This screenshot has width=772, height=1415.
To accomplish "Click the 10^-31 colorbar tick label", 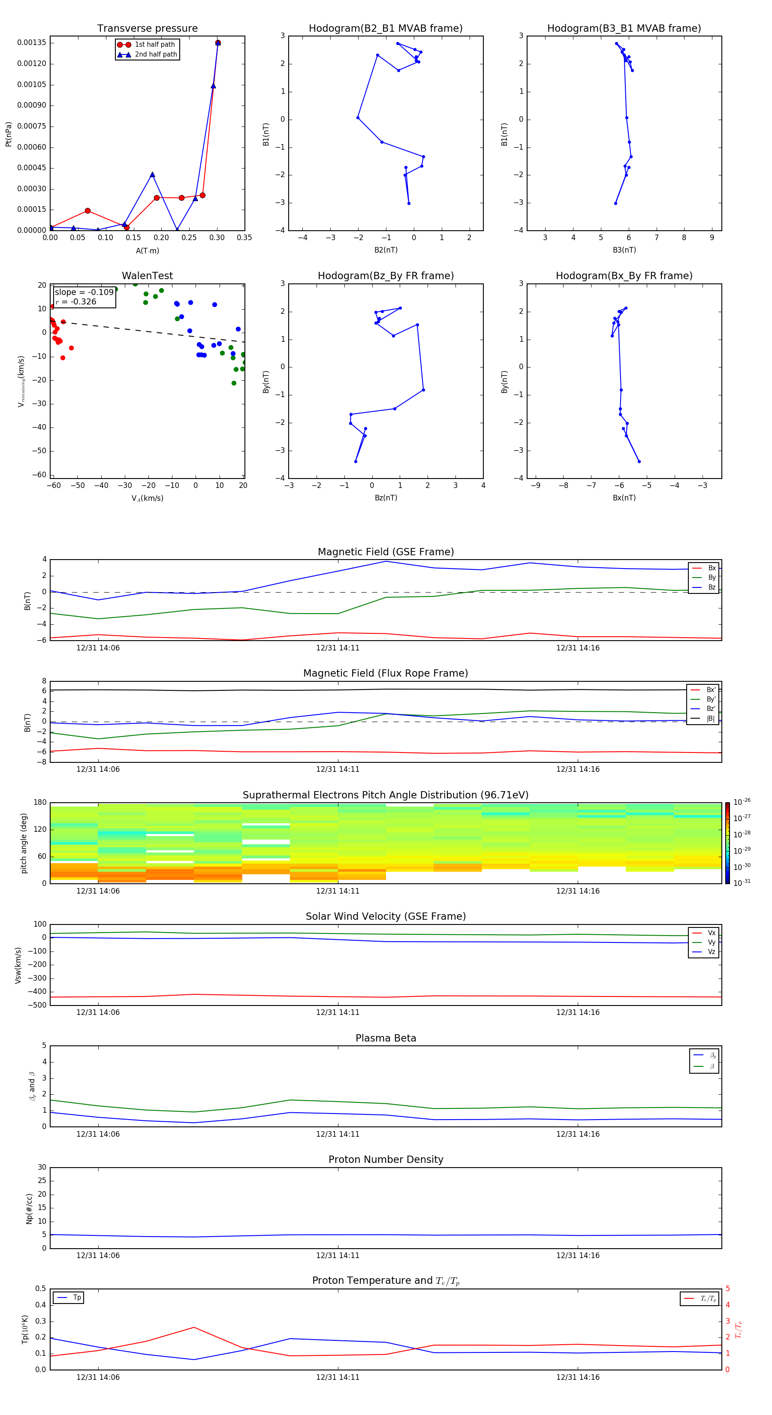I will click(742, 883).
